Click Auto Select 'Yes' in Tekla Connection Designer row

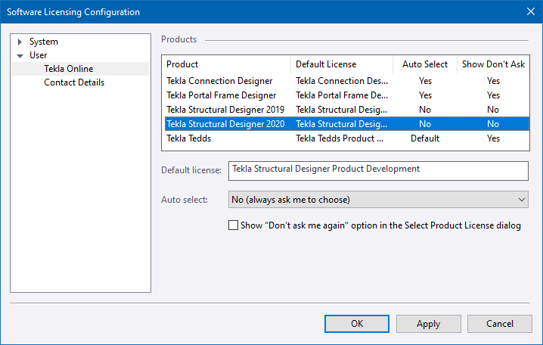(x=425, y=81)
